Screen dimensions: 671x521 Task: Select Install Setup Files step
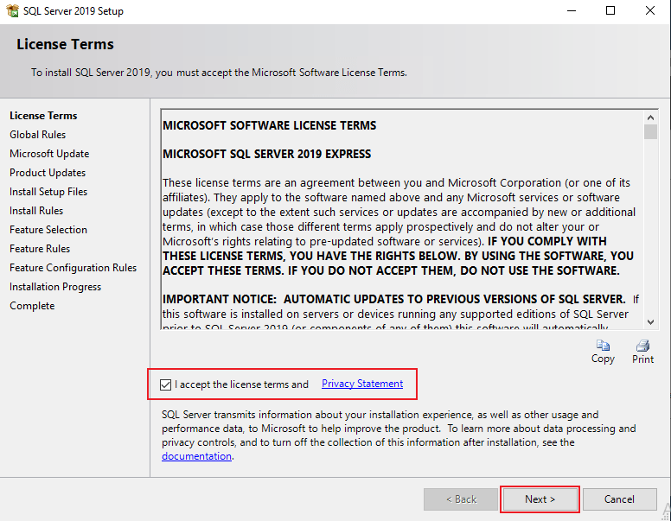click(x=48, y=192)
